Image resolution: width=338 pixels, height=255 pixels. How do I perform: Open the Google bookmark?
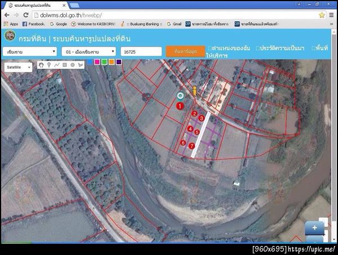point(59,24)
